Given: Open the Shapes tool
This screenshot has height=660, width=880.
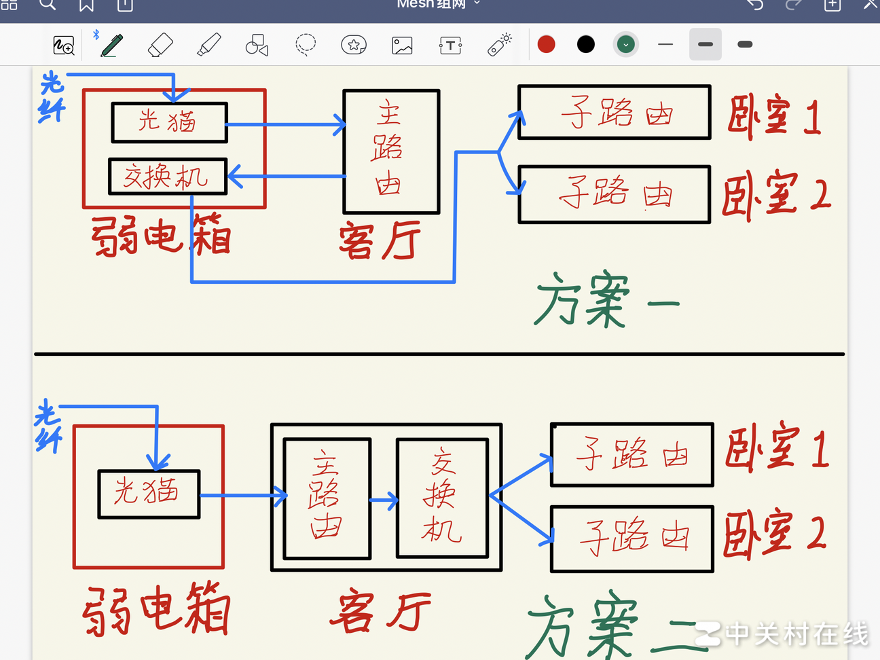Looking at the screenshot, I should pos(257,45).
